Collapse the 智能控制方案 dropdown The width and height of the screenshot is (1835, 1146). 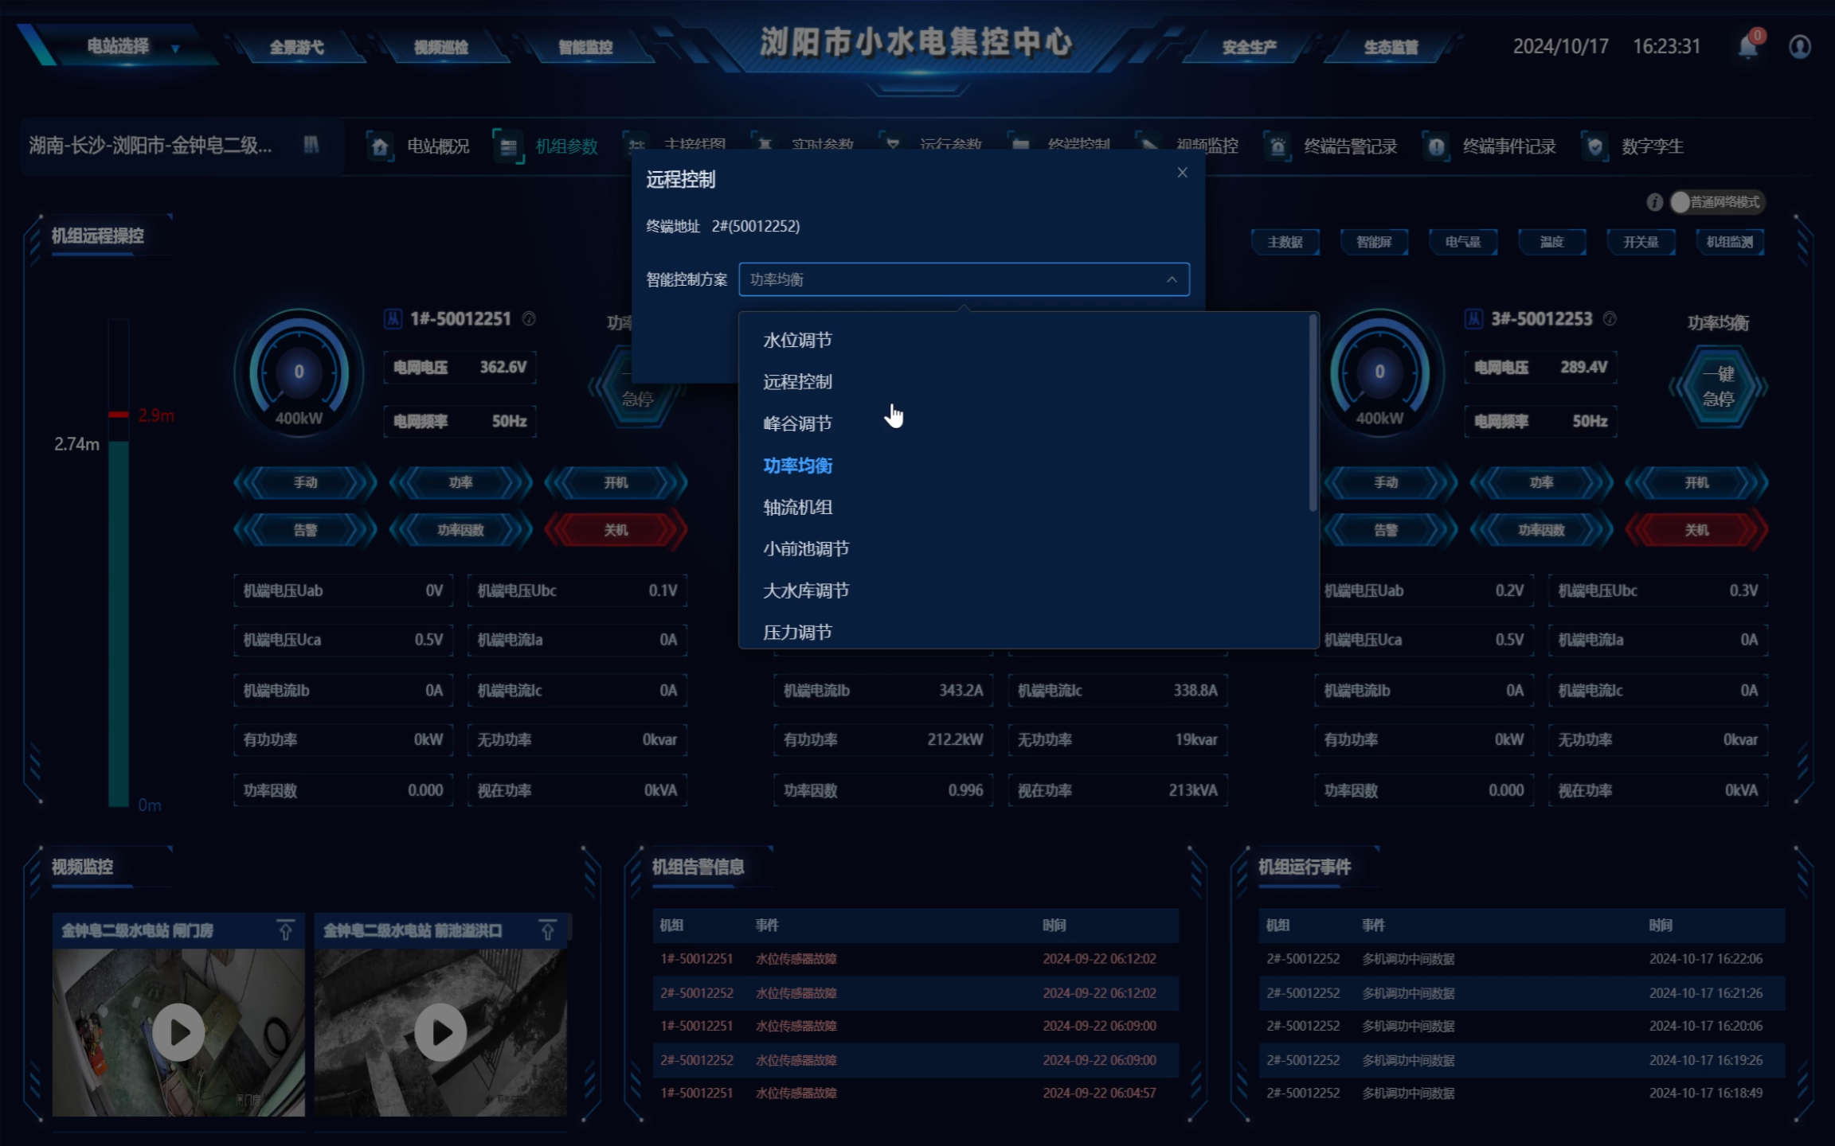pyautogui.click(x=1171, y=279)
